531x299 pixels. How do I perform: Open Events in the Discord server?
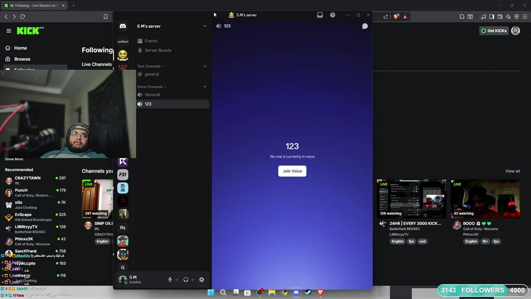(x=173, y=41)
